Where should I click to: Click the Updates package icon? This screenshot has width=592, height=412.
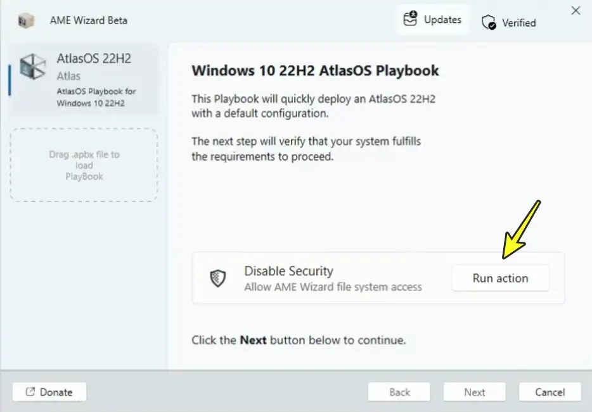411,19
